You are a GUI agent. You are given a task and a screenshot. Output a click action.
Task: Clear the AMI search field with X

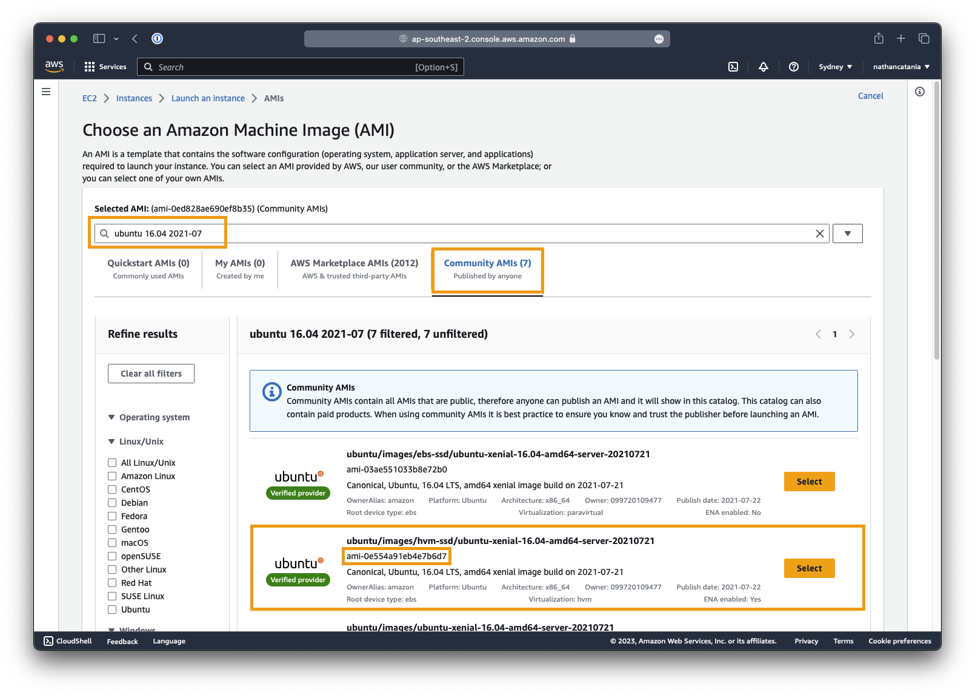point(819,233)
